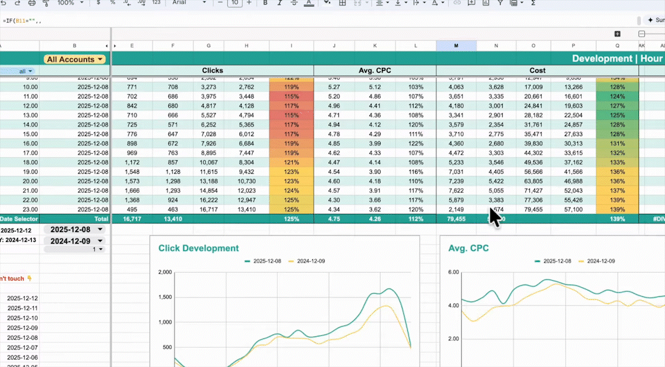Increase font size with plus button
665x367 pixels.
coord(249,3)
